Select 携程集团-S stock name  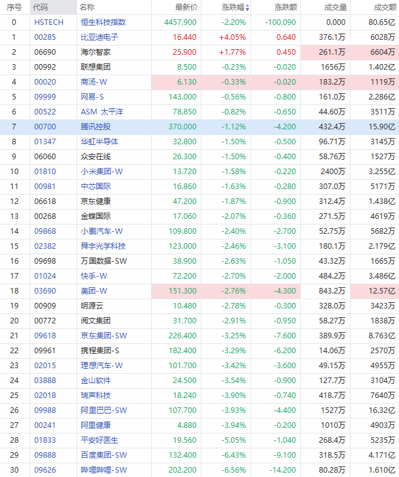[x=99, y=350]
